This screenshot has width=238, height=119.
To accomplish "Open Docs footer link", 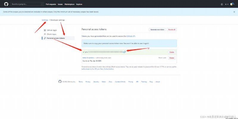I will (x=110, y=82).
